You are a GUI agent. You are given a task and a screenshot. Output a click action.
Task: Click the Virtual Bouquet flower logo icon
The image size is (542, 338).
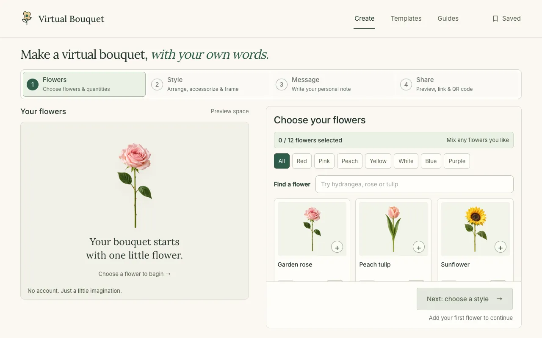27,18
